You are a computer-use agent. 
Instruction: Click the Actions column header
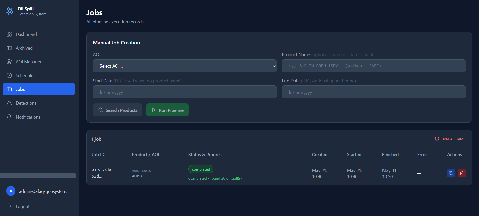(454, 155)
